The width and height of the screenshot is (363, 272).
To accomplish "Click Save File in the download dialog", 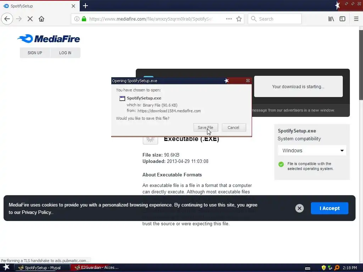I will coord(206,127).
